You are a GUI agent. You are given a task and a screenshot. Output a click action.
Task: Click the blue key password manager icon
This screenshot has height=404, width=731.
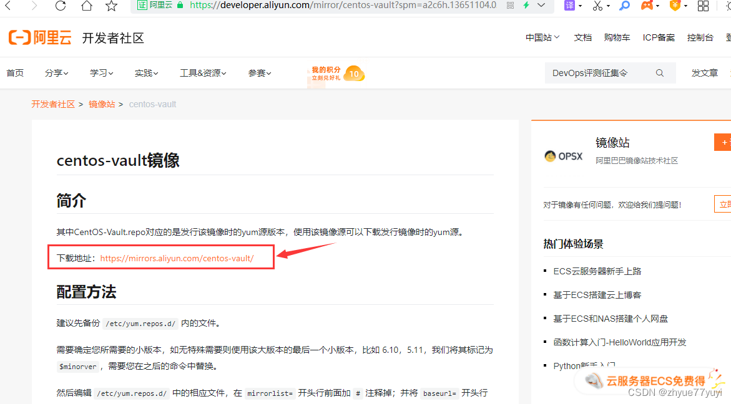click(x=625, y=6)
